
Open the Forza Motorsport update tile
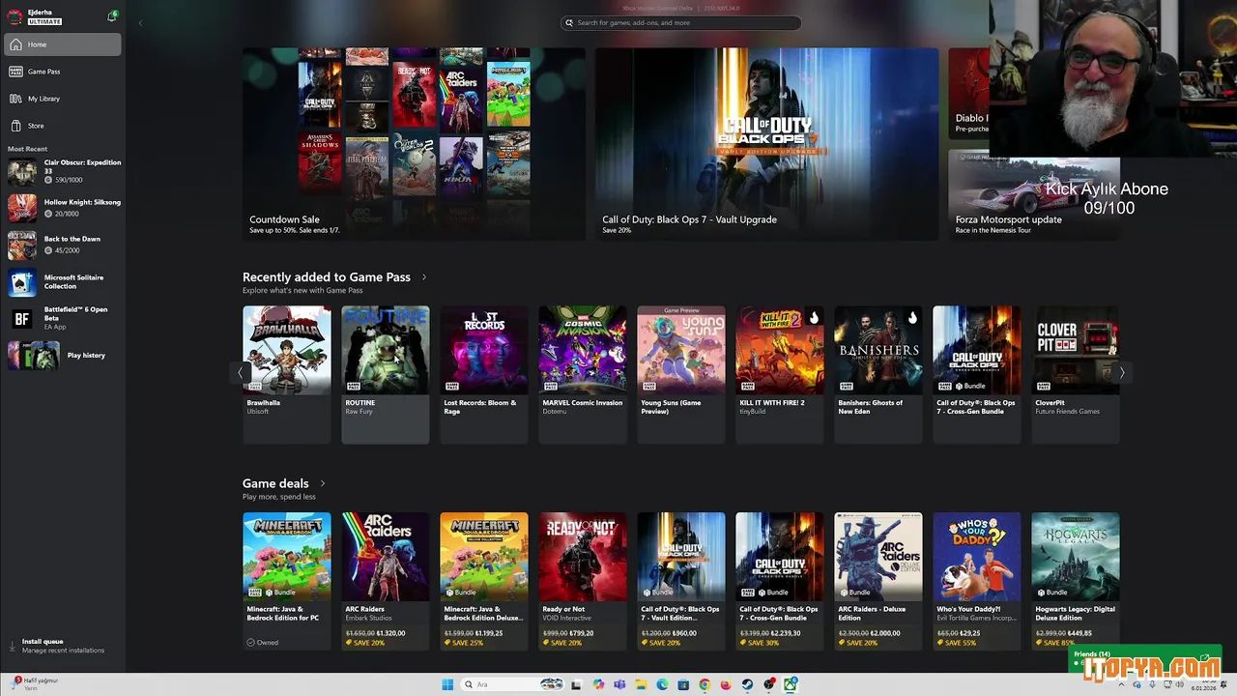pyautogui.click(x=1034, y=196)
